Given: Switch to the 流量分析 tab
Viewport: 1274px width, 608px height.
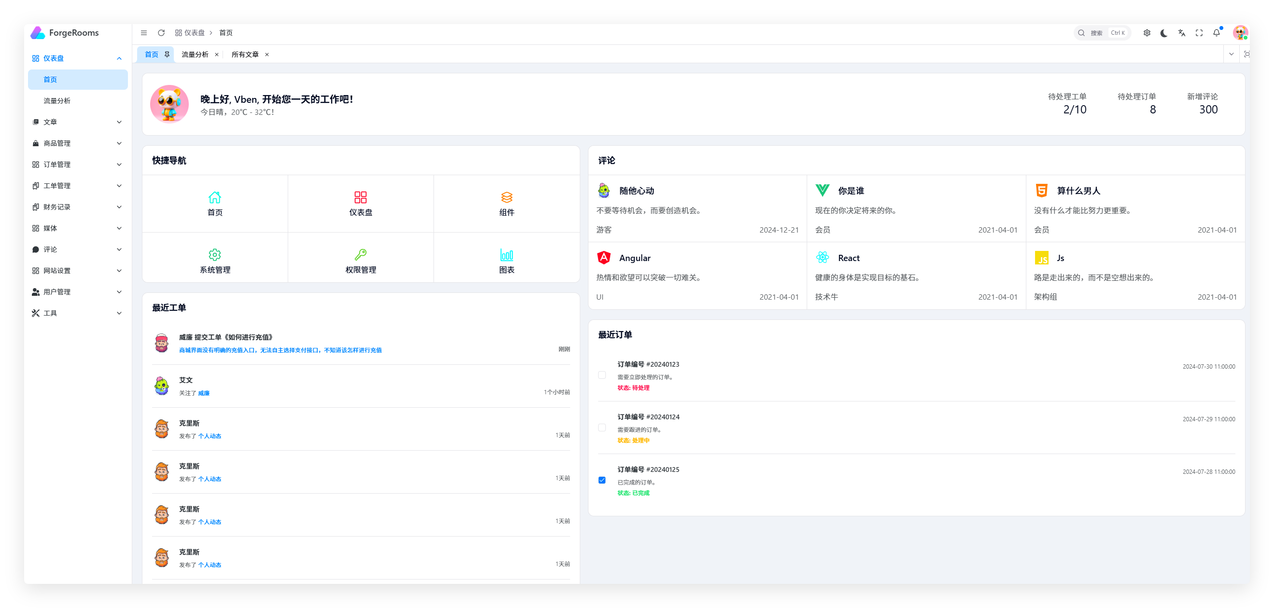Looking at the screenshot, I should (195, 55).
